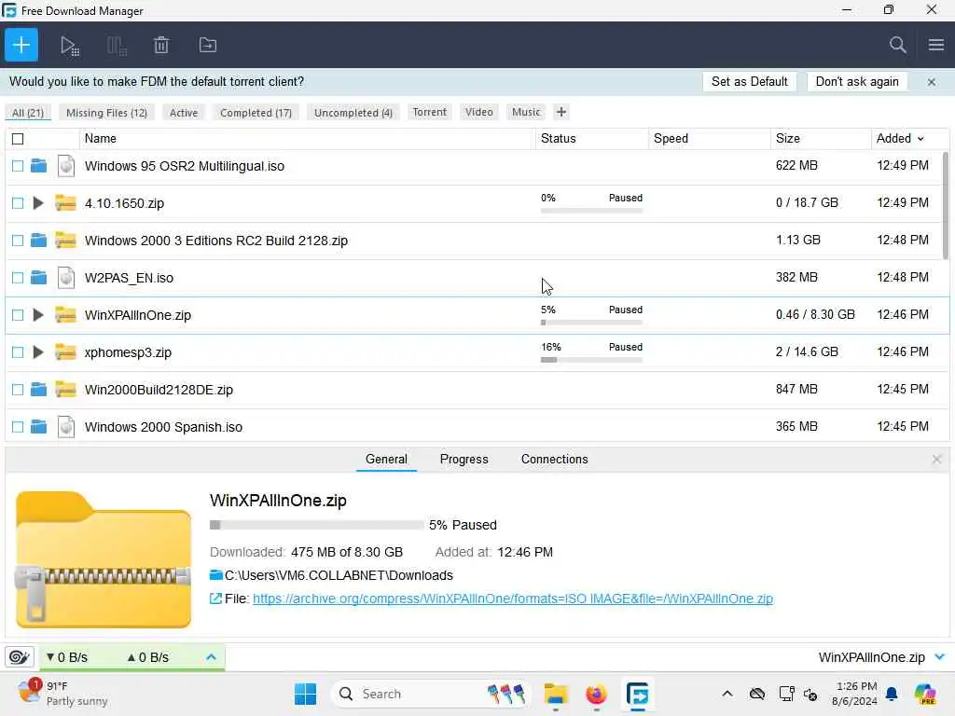
Task: Open folder icon for Windows 2000 Spanish.iso
Action: tap(38, 427)
